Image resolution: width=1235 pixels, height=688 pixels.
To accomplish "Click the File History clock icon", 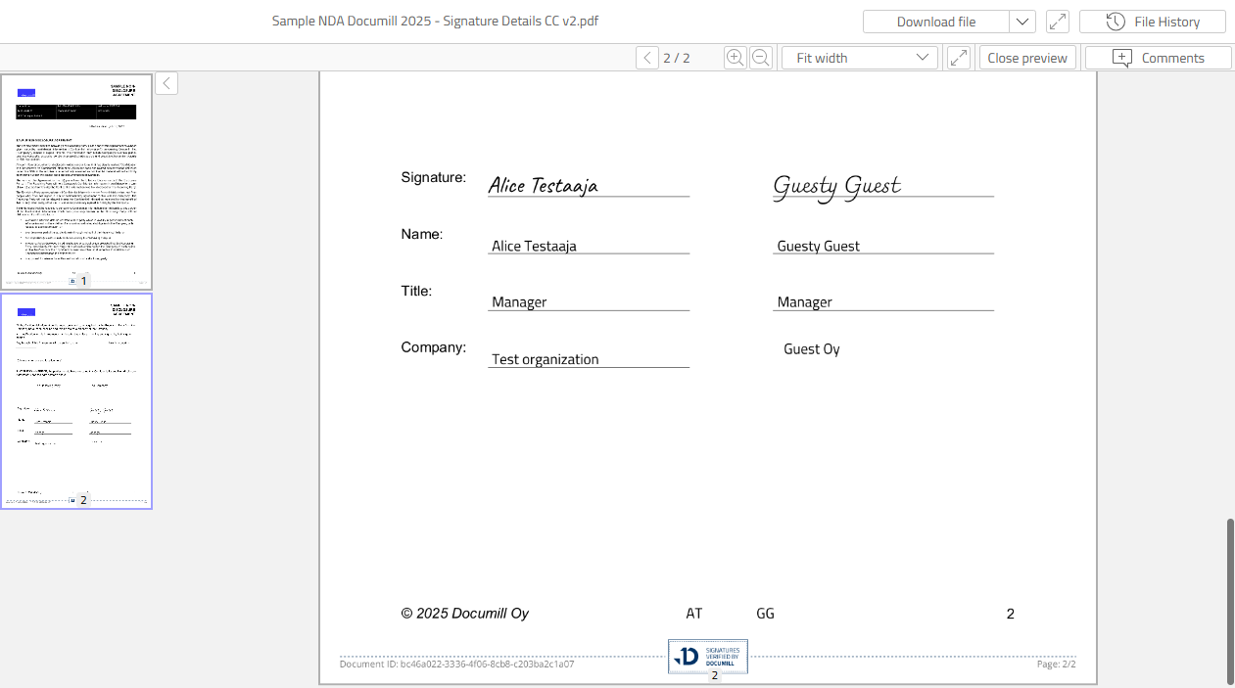I will tap(1115, 22).
